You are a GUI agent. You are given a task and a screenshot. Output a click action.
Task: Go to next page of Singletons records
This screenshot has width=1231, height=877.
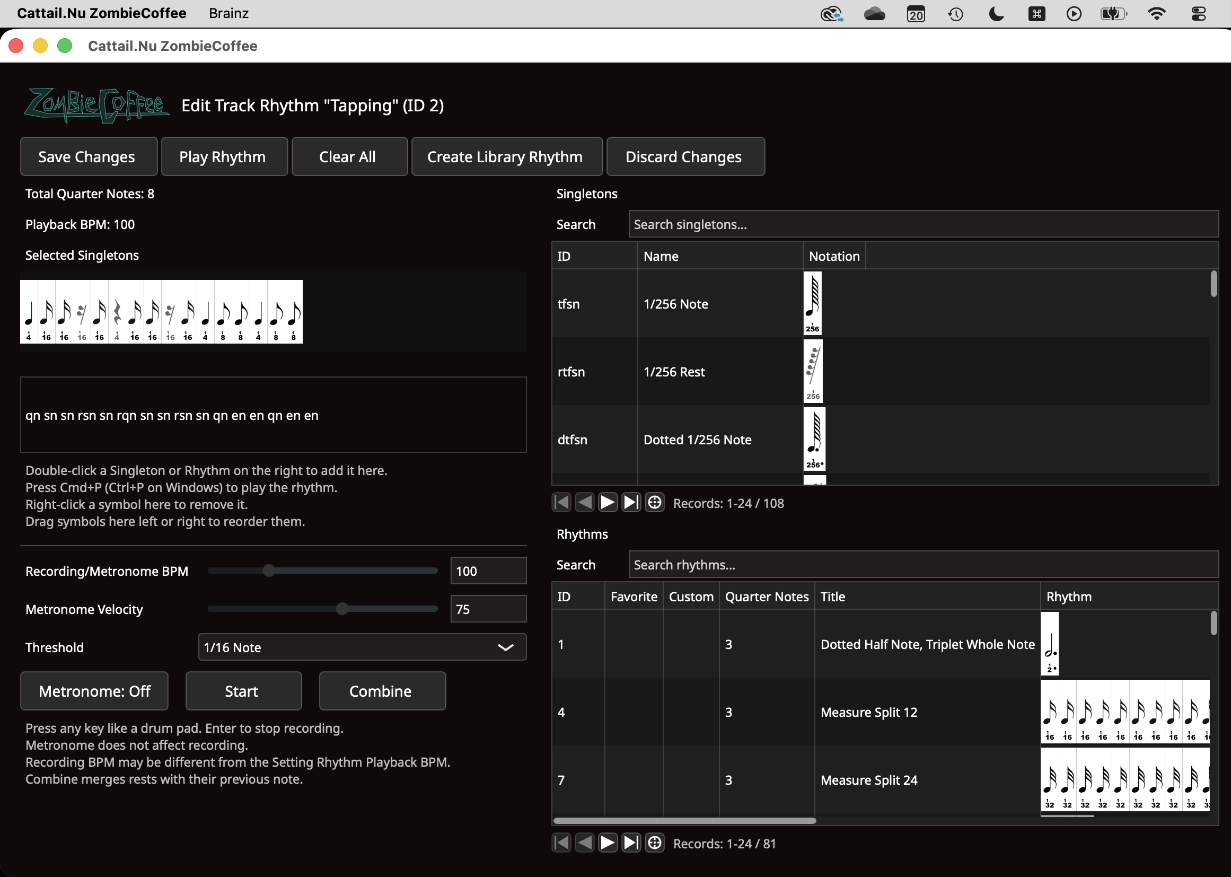[608, 503]
